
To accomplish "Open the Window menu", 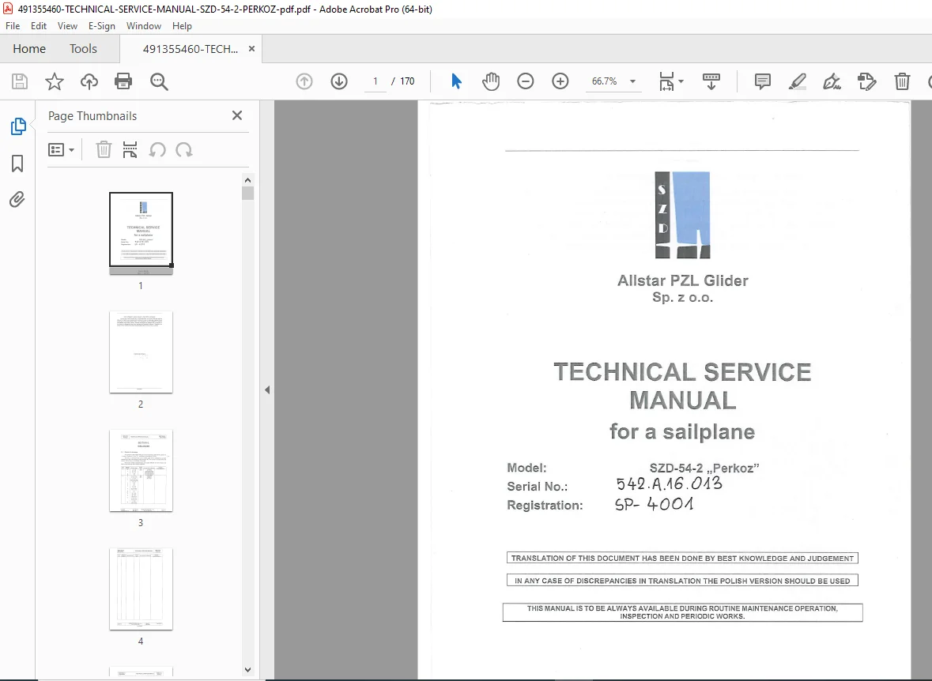I will (x=144, y=26).
